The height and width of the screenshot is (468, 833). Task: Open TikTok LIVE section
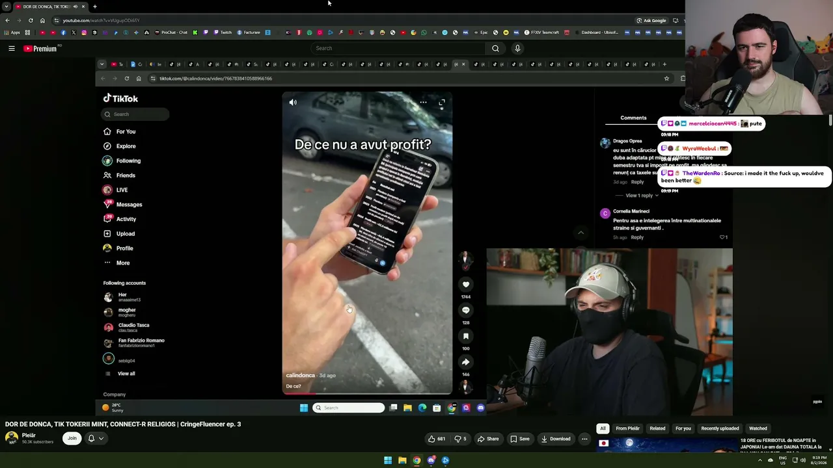tap(115, 190)
